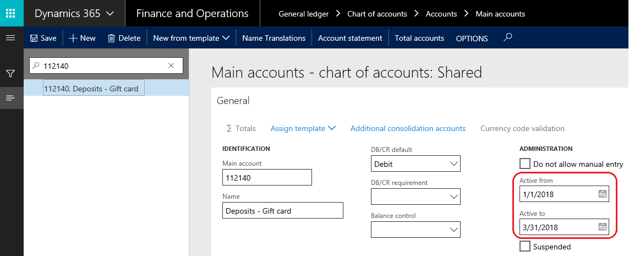The height and width of the screenshot is (256, 629).
Task: Click the page title Main accounts heading
Action: pos(347,73)
